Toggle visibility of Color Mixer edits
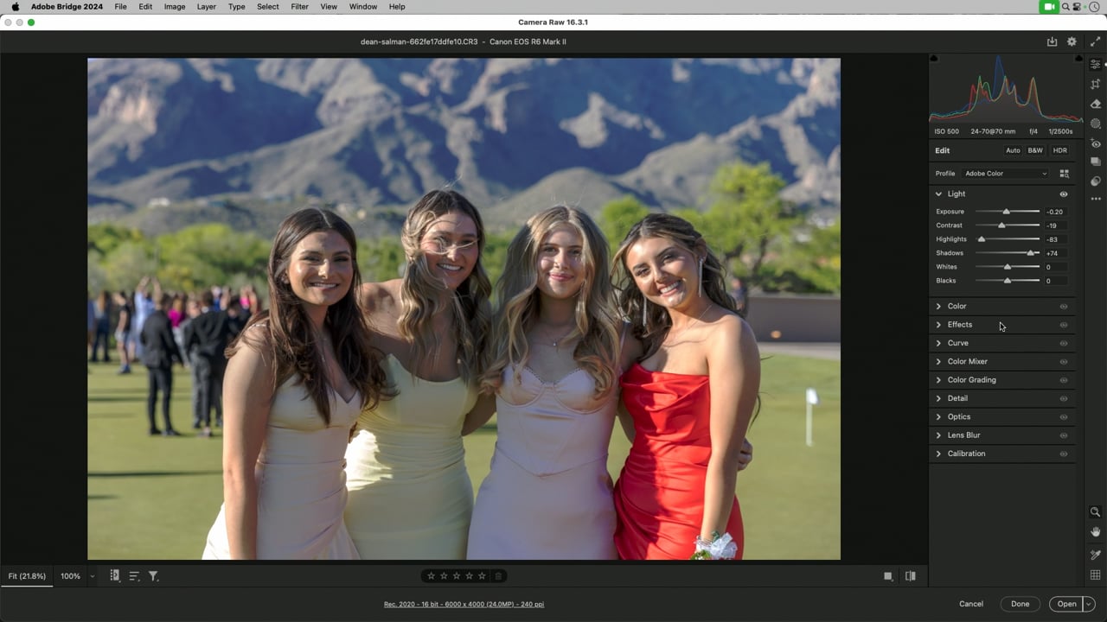 point(1064,362)
